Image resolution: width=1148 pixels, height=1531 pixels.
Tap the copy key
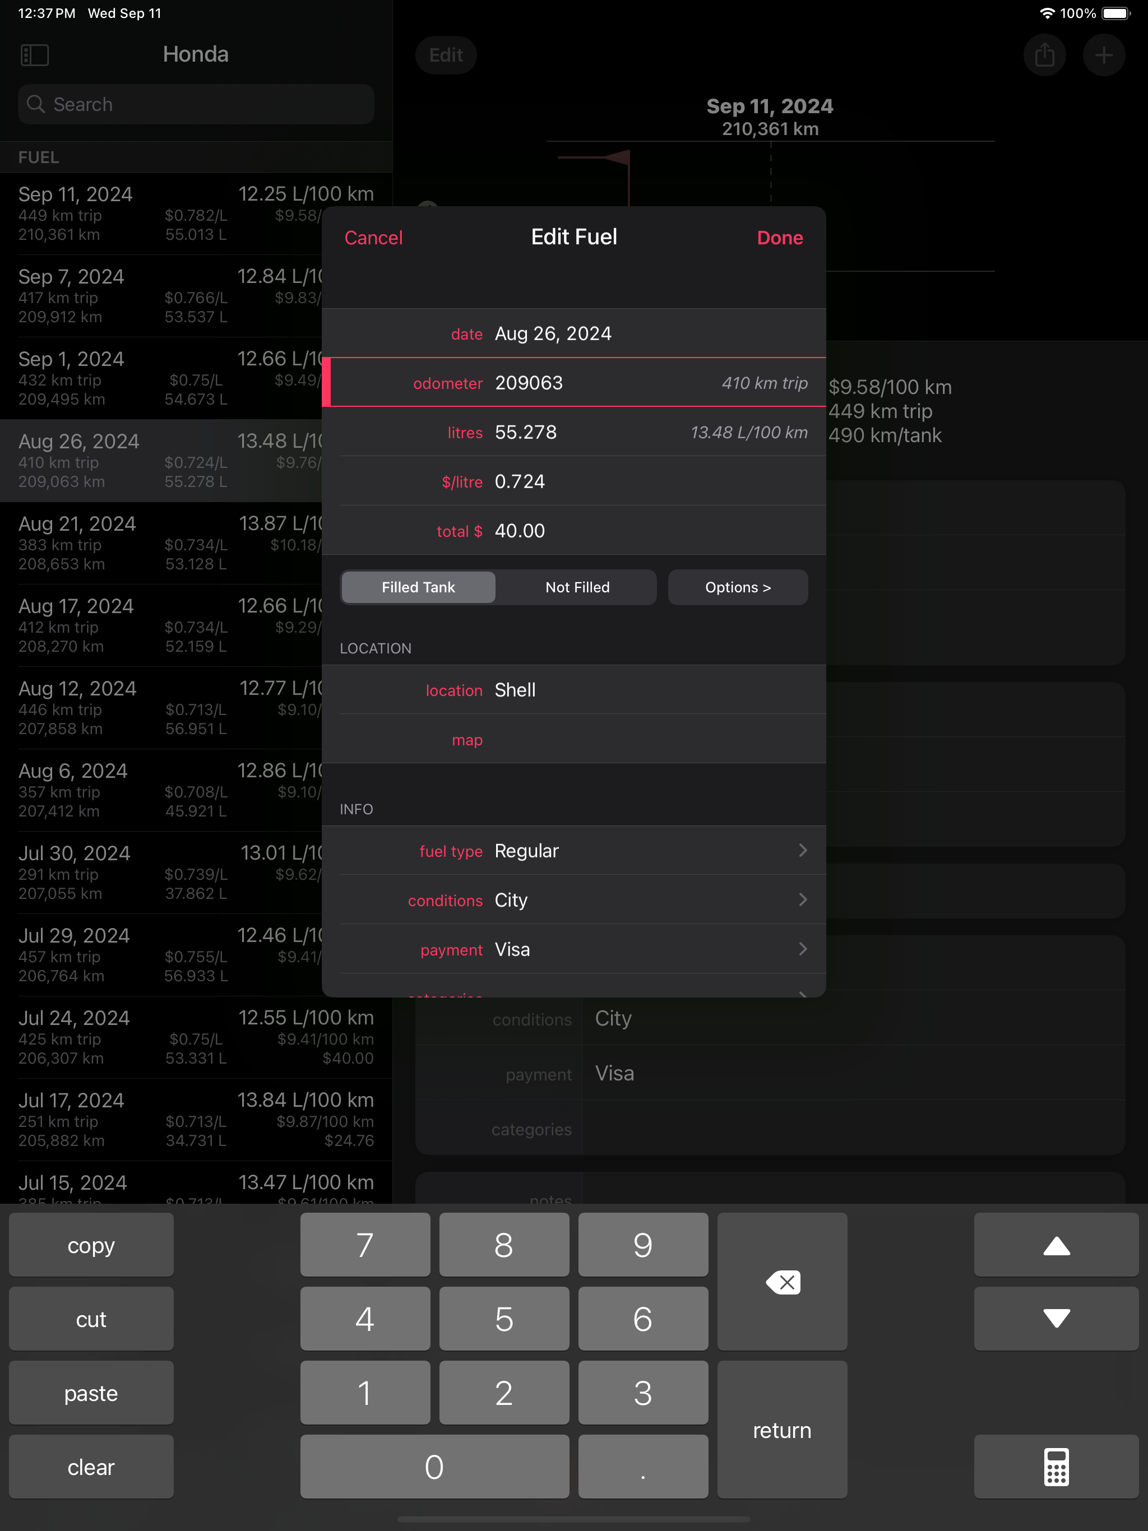coord(91,1245)
